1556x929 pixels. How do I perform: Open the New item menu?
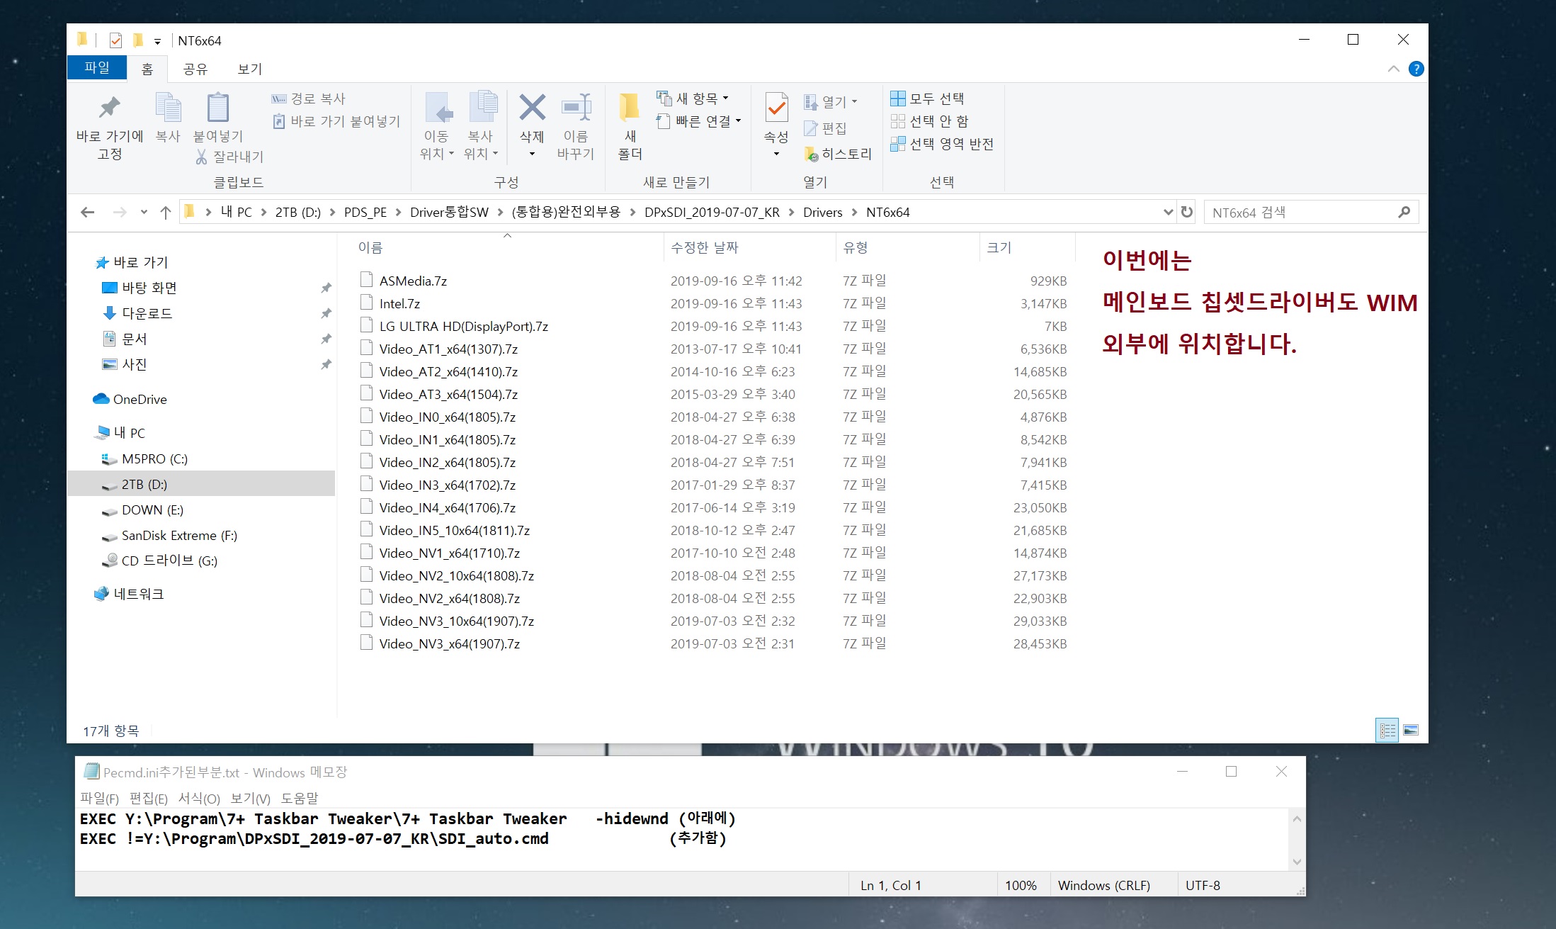point(693,98)
